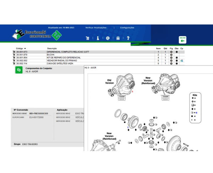Click the Descrição column header
Screen dimensions: 213x173
click(x=52, y=48)
